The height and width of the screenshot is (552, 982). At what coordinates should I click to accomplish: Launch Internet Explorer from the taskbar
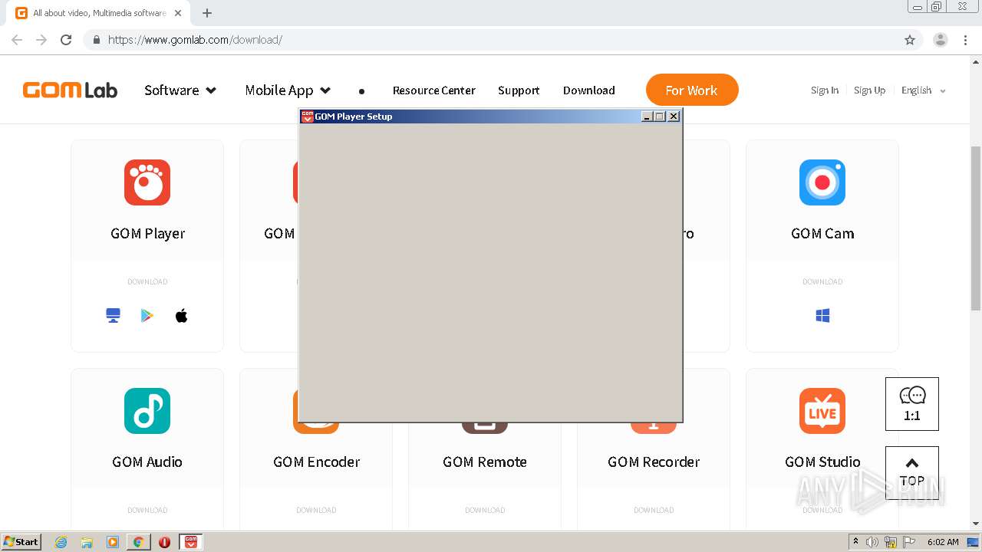[x=61, y=542]
